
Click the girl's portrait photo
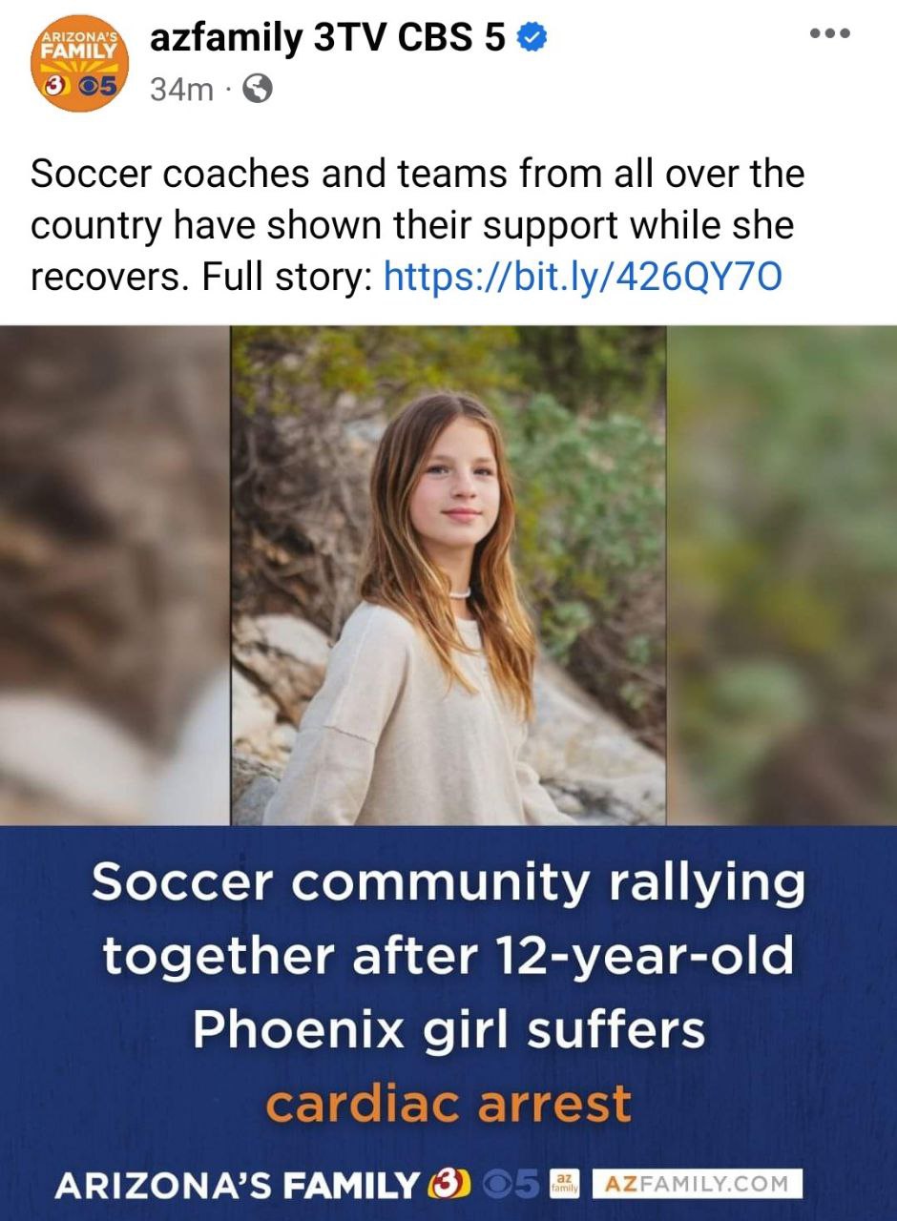(x=448, y=575)
